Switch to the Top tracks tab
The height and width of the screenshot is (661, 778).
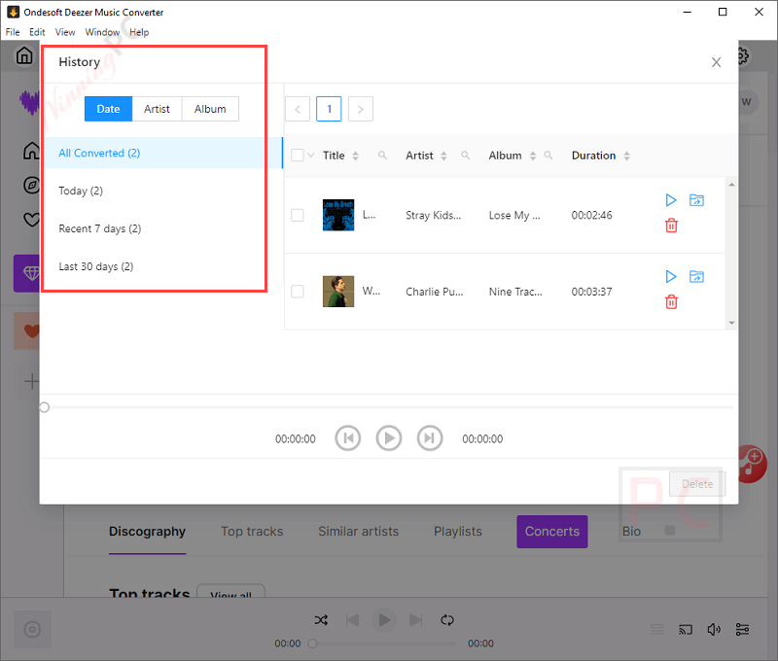[252, 532]
